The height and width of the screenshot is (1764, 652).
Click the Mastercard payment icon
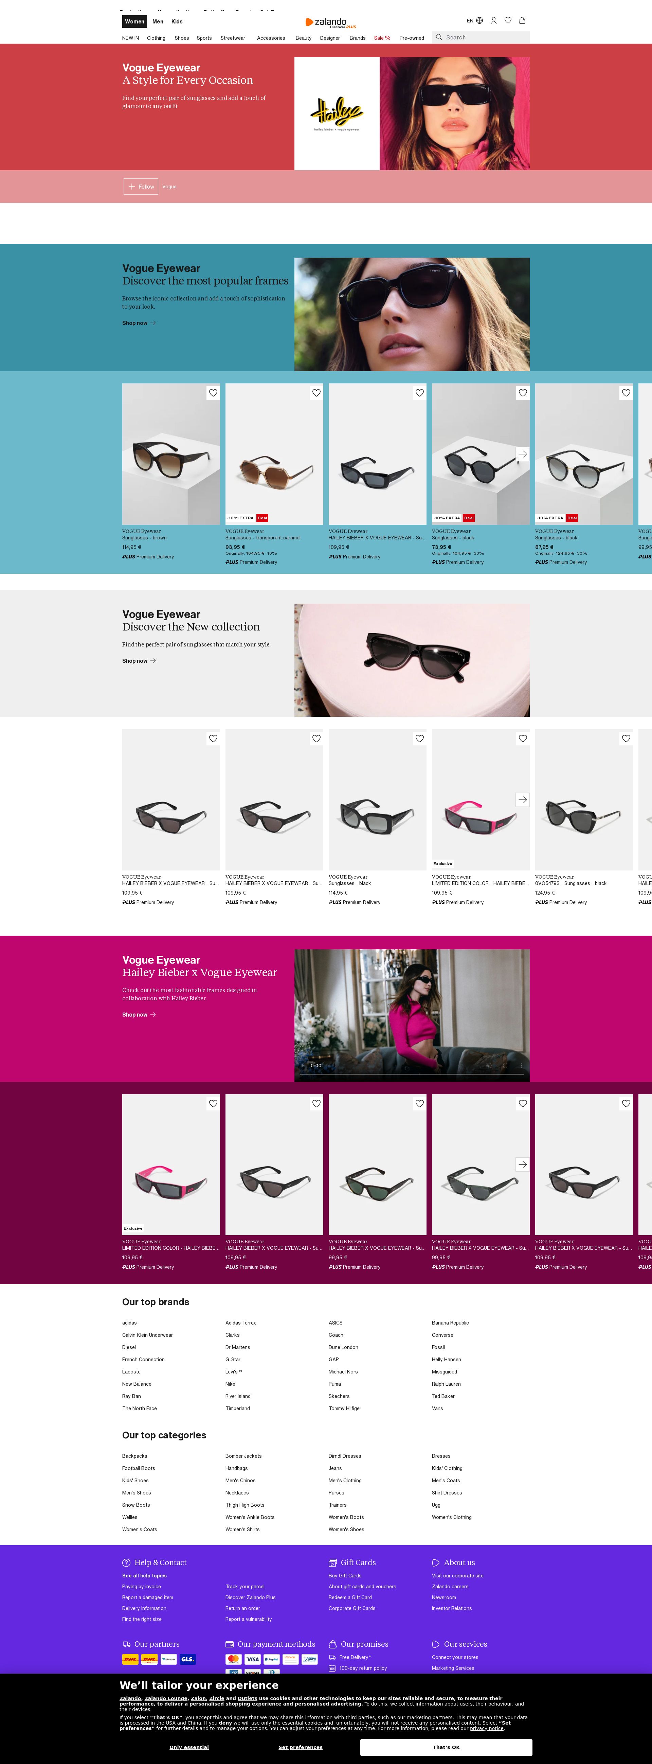click(x=233, y=1659)
